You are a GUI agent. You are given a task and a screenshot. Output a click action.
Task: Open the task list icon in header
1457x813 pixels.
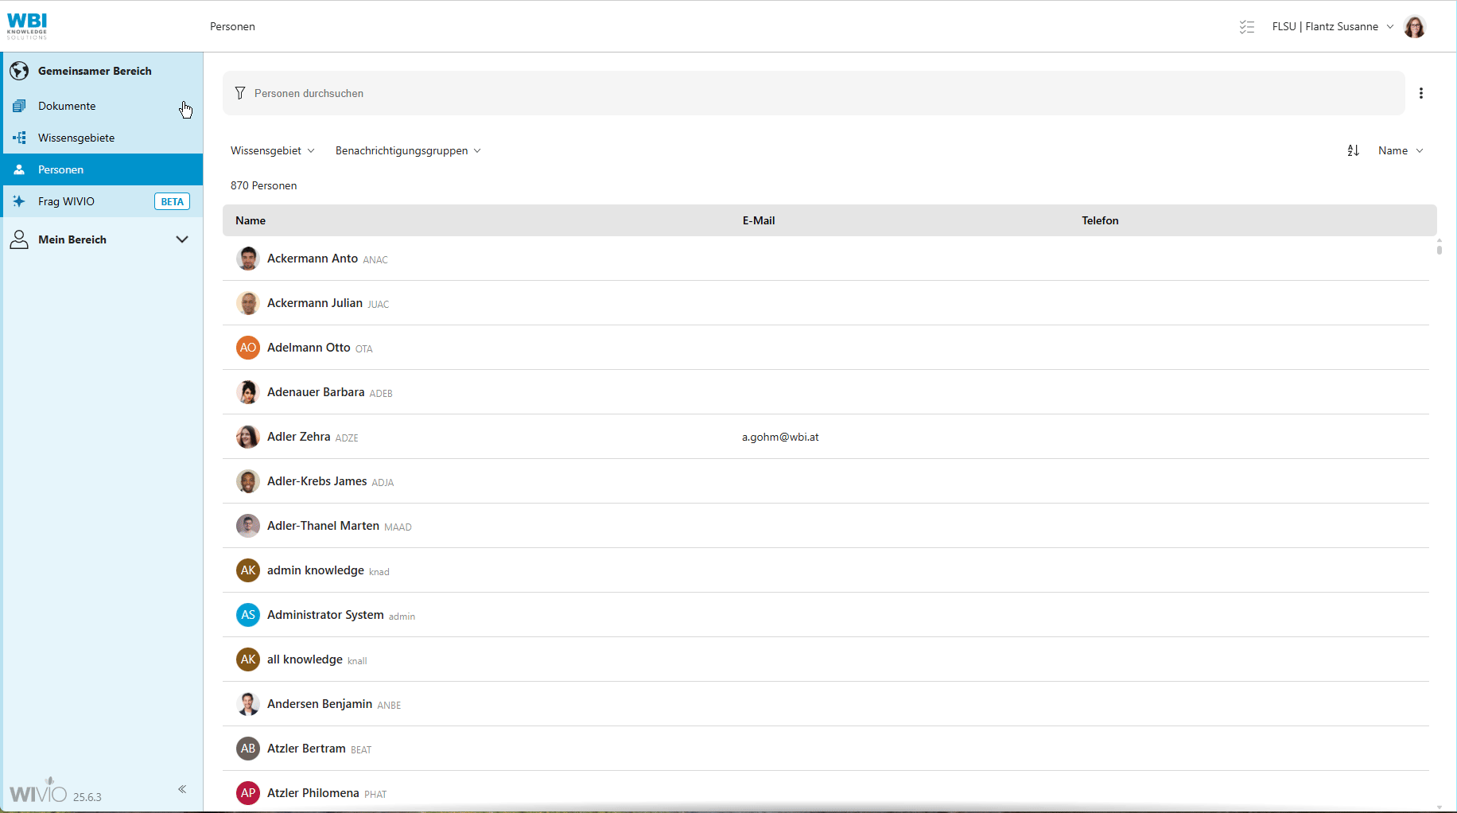tap(1246, 27)
